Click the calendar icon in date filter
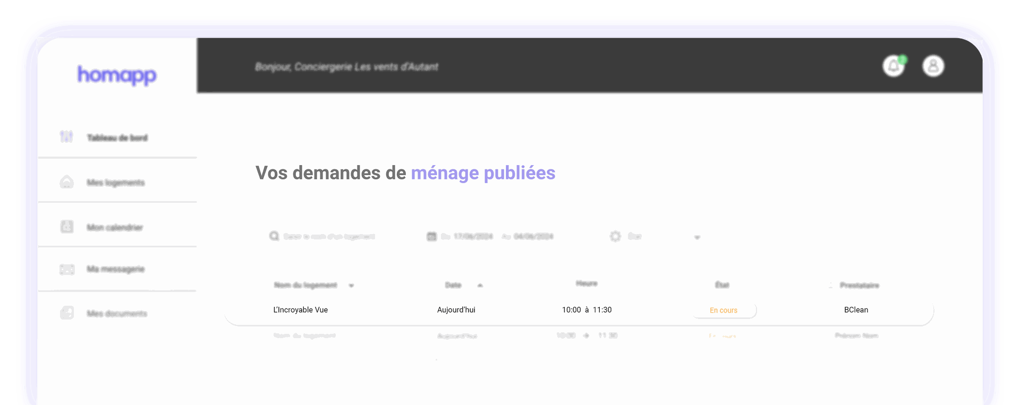Screen dimensions: 1020x405 coord(431,236)
